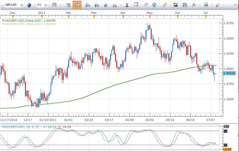239x152 pixels.
Task: Click the first magnifier zoom icon
Action: click(88, 5)
